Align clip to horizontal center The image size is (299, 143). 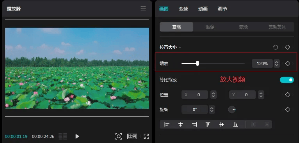181,125
